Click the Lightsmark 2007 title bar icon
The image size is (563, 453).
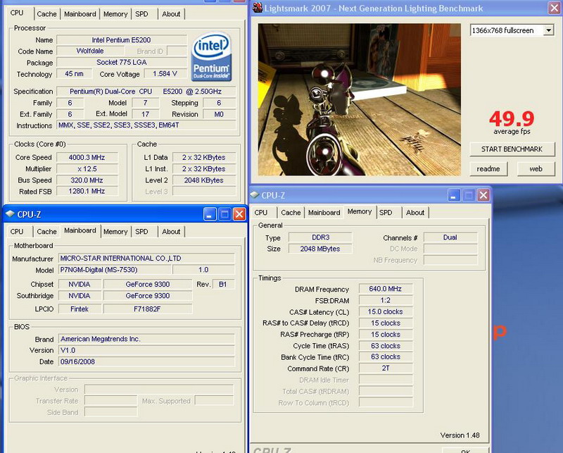[x=258, y=8]
